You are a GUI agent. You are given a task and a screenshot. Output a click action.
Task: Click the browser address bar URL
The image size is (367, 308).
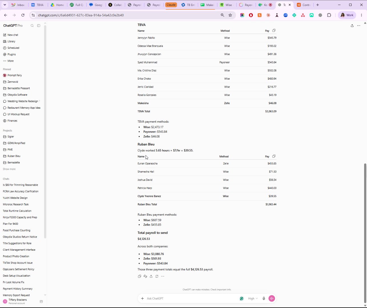tap(81, 15)
